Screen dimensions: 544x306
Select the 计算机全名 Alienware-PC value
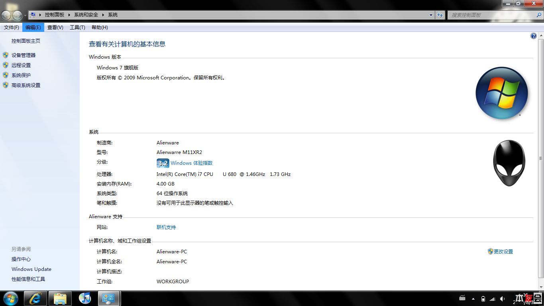[172, 262]
